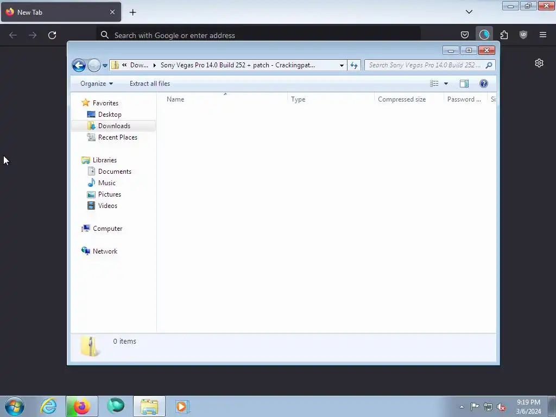Expand the address bar history dropdown
The image size is (556, 417).
pyautogui.click(x=342, y=65)
